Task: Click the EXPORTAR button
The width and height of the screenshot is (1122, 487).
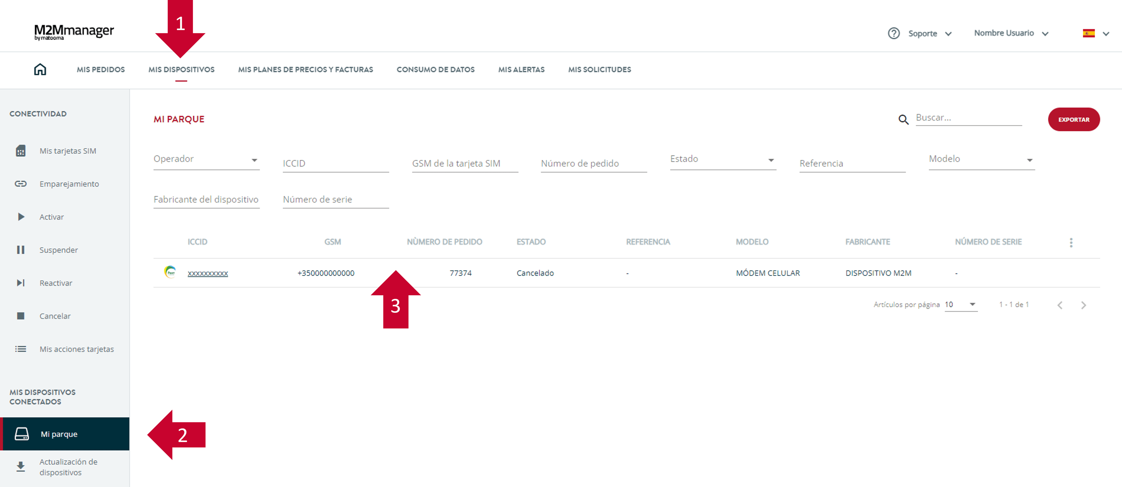Action: point(1074,120)
